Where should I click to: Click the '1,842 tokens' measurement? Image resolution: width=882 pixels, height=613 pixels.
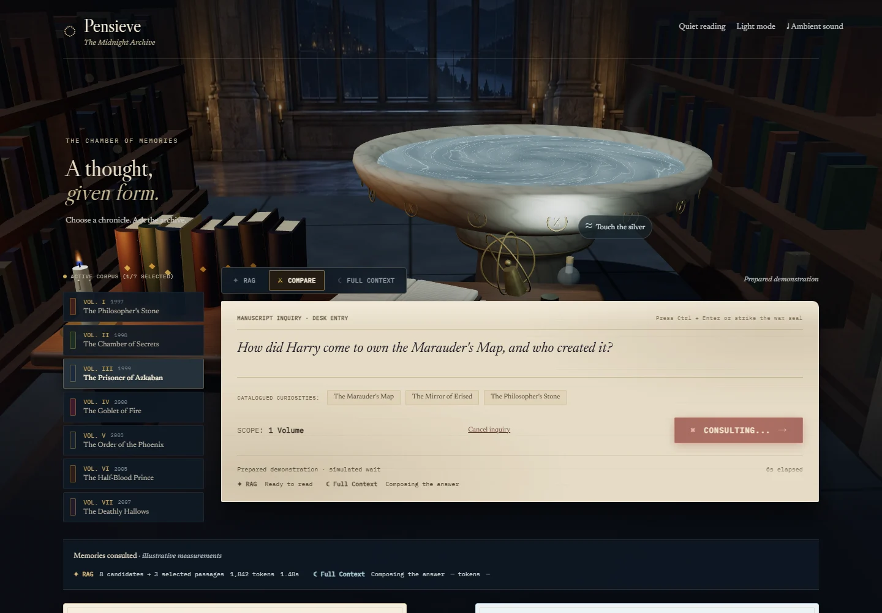[252, 574]
